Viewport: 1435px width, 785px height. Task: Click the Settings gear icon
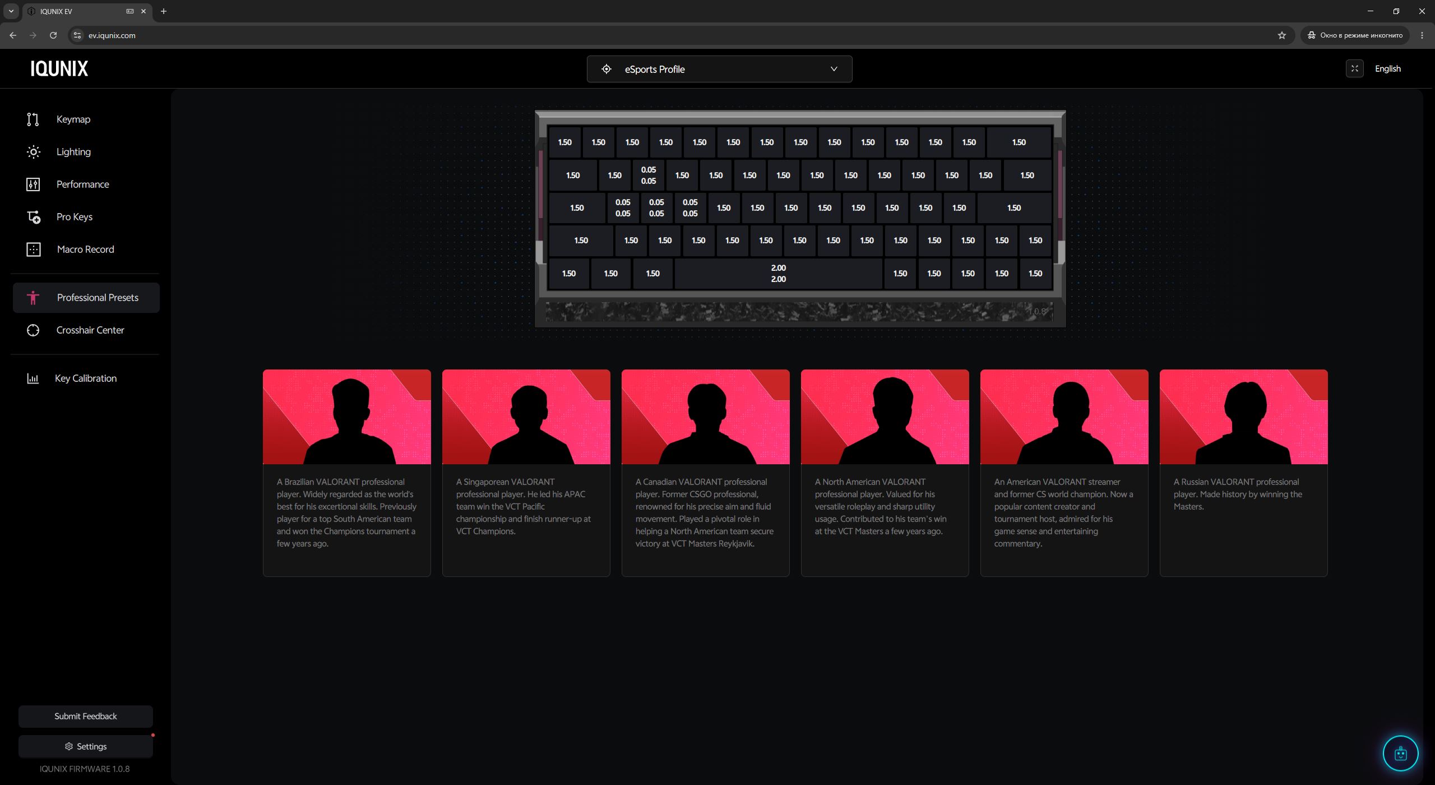coord(69,746)
